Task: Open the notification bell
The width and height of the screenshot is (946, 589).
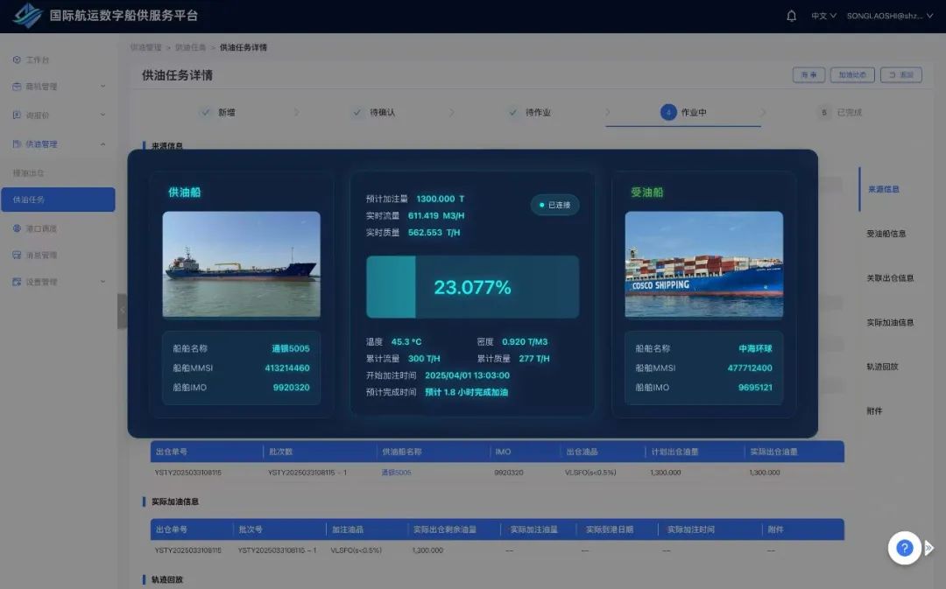Action: coord(791,16)
